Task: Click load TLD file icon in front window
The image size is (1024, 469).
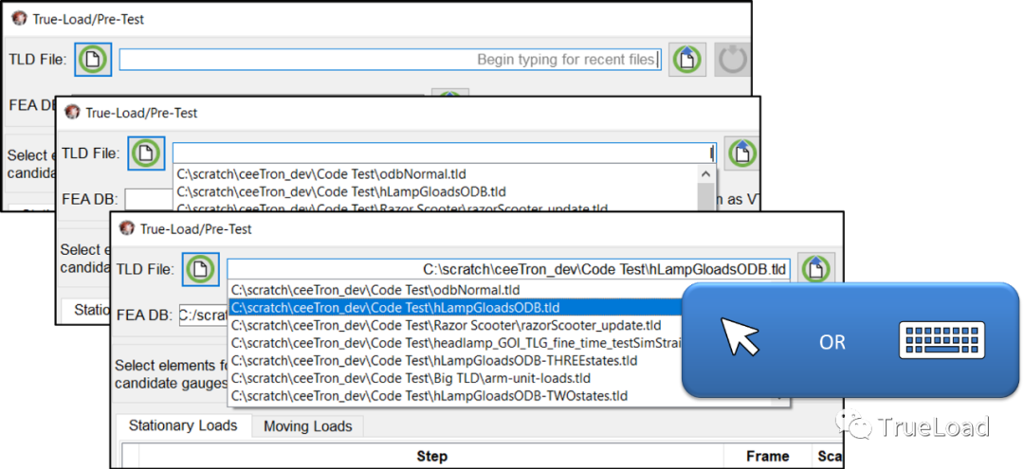Action: [815, 269]
